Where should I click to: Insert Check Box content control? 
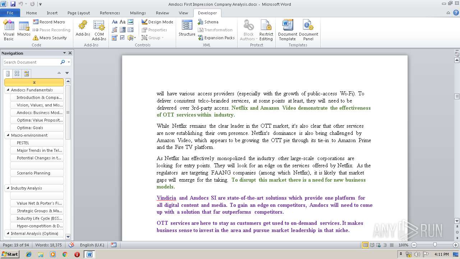(123, 38)
